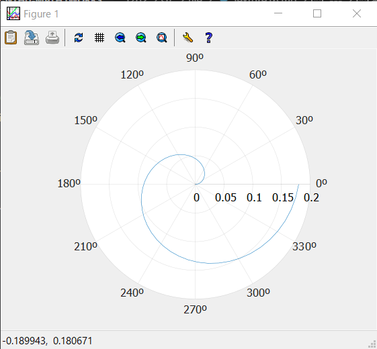Open help with the question mark
This screenshot has height=349, width=377.
(x=208, y=38)
